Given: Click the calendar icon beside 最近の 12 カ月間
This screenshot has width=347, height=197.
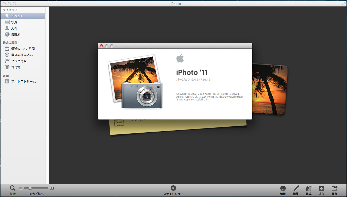Looking at the screenshot, I should 7,48.
